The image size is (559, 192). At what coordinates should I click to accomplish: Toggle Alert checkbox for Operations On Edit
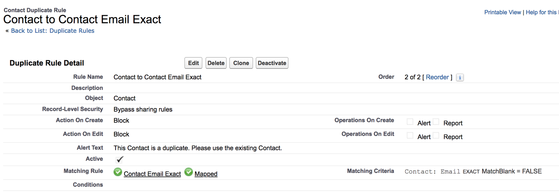(x=410, y=135)
